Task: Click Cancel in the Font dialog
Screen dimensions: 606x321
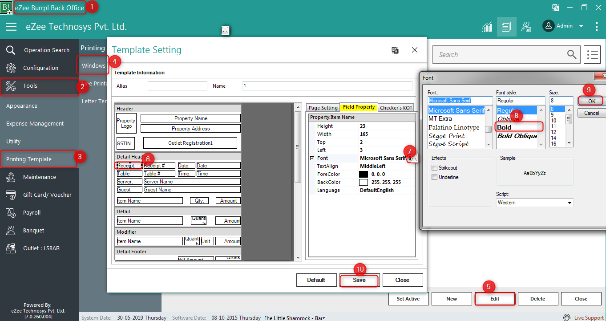Action: pyautogui.click(x=591, y=113)
